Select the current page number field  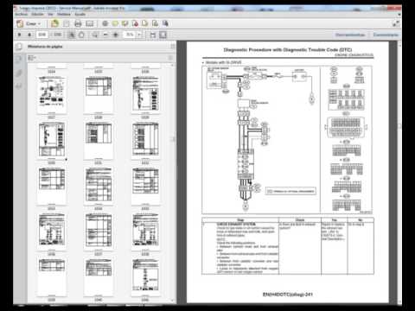coord(42,35)
